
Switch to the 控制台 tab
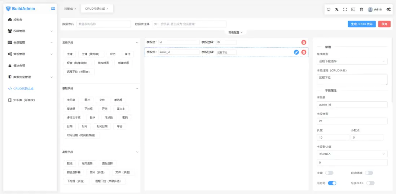(69, 9)
